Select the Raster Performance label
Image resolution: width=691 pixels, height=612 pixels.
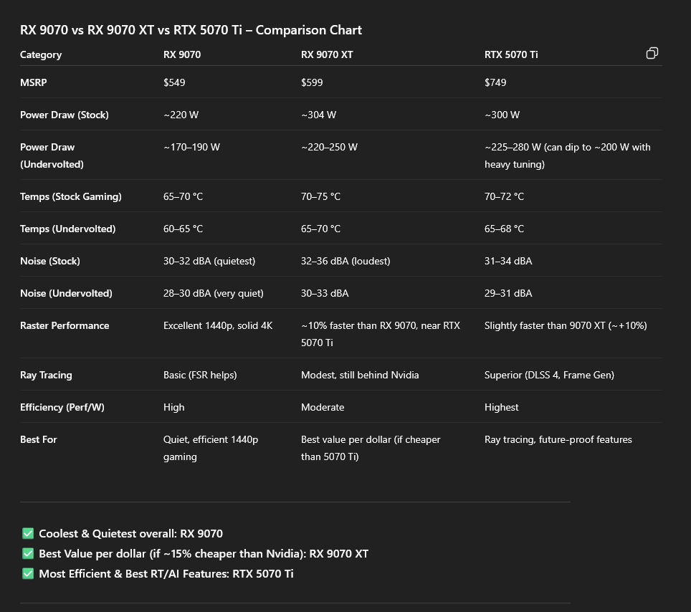[65, 325]
